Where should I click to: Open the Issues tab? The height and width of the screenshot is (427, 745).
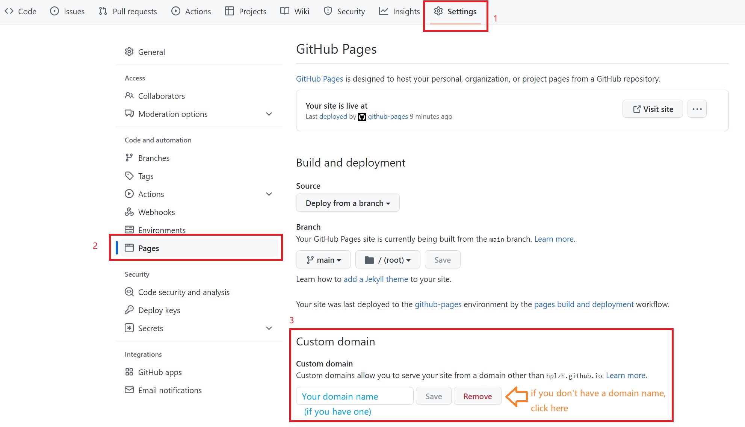click(67, 11)
